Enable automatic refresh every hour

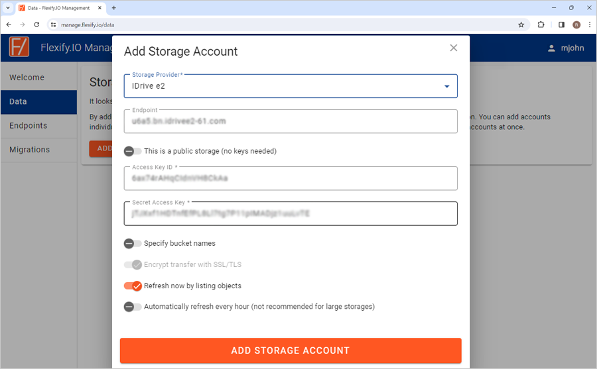133,307
